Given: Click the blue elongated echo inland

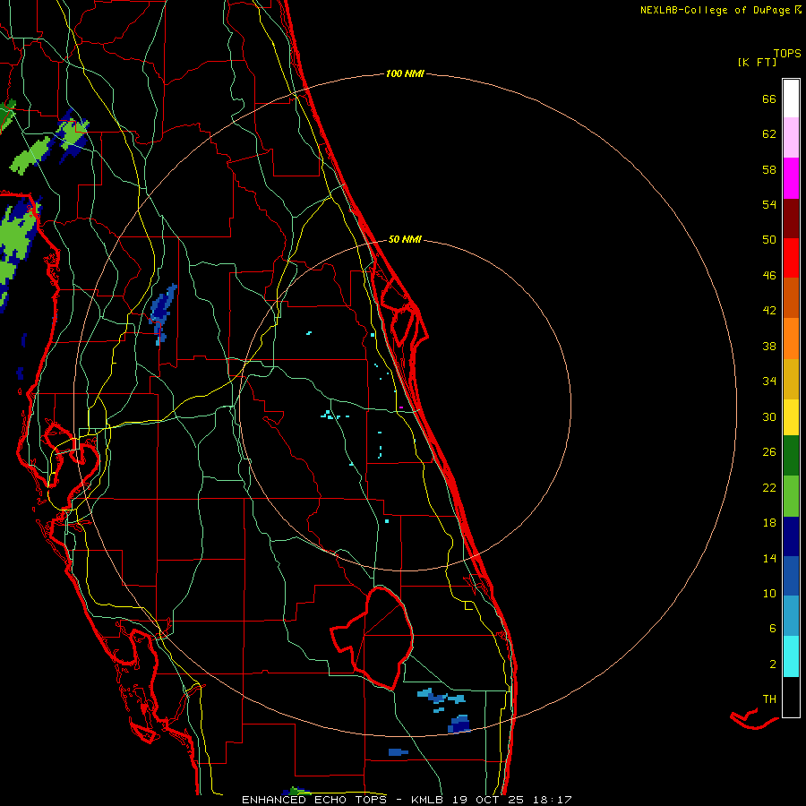Looking at the screenshot, I should pos(164,313).
